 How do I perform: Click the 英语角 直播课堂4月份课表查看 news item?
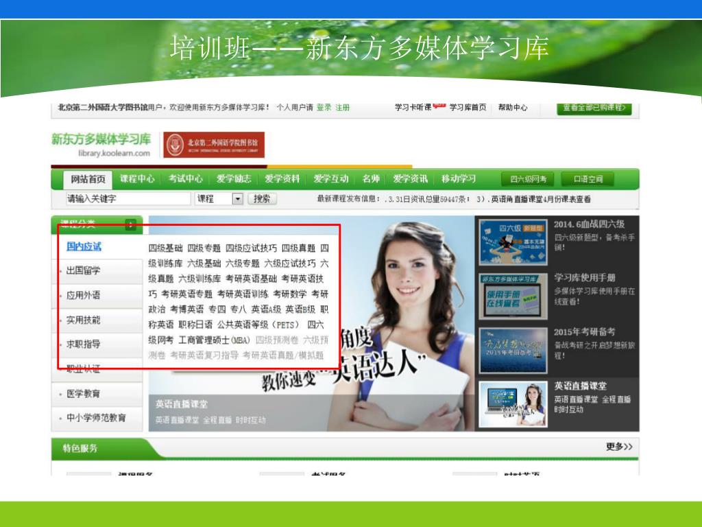(541, 199)
